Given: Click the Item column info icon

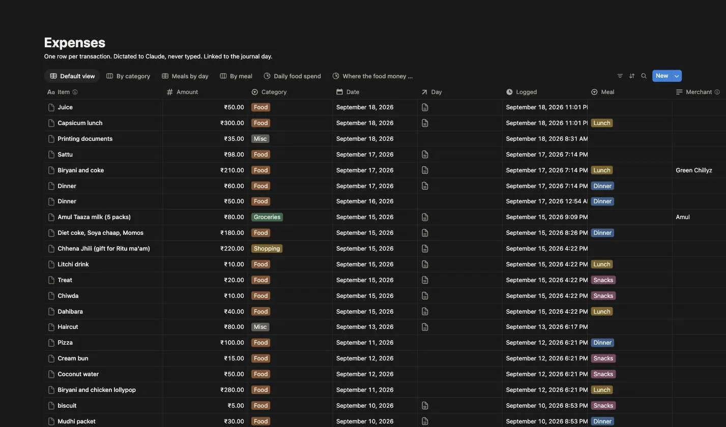Looking at the screenshot, I should 75,92.
